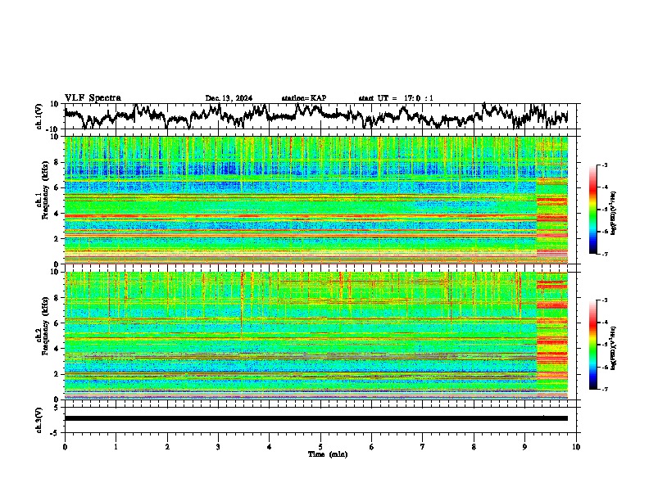Click the black ch.3 signal bar
The width and height of the screenshot is (649, 501).
click(x=316, y=418)
